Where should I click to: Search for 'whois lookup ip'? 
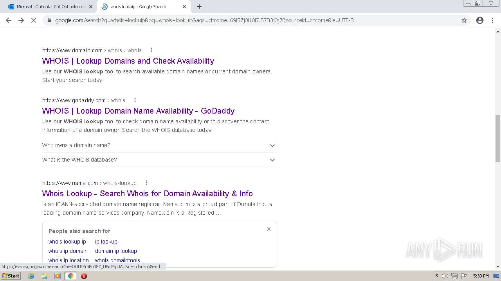click(67, 242)
